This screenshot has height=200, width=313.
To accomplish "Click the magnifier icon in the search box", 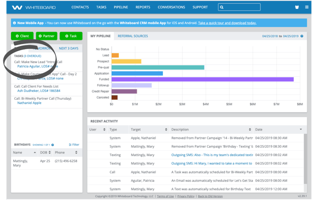I will coord(222,7).
